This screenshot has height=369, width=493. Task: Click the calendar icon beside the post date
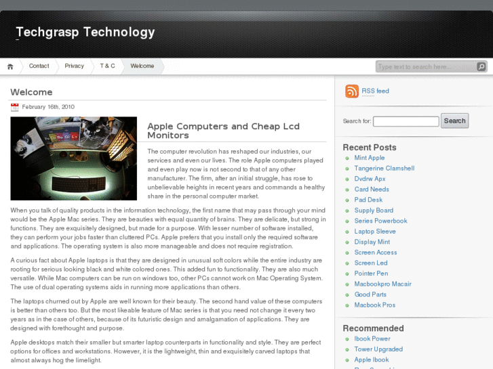tap(14, 107)
